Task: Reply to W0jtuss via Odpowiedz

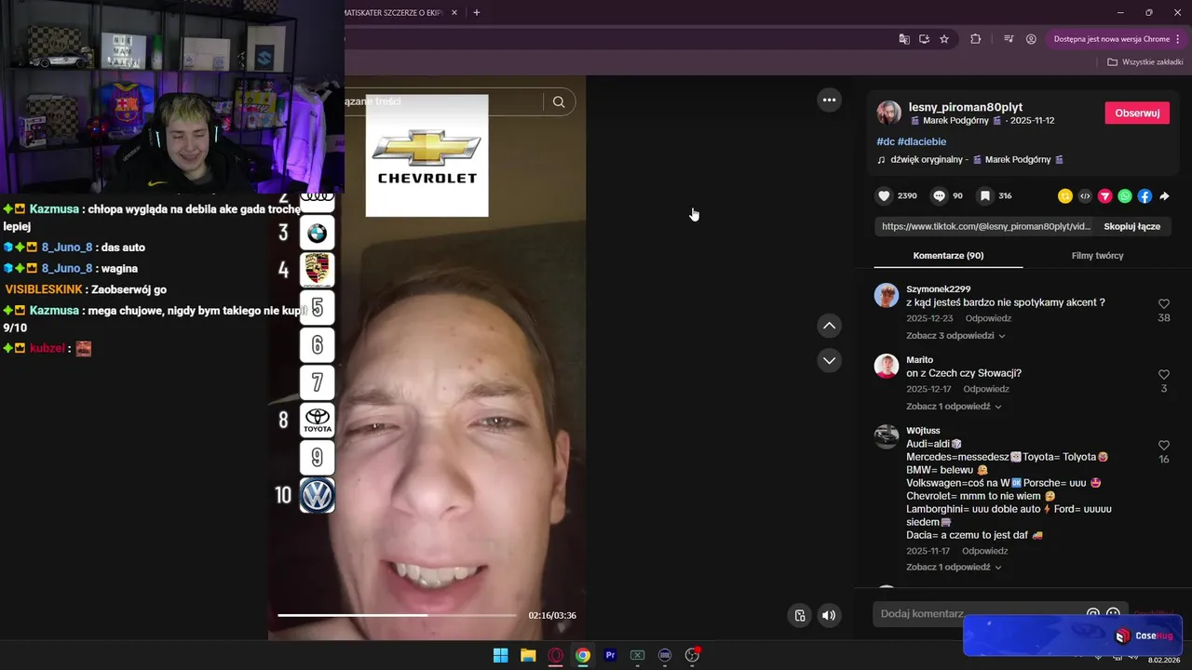Action: click(x=984, y=551)
